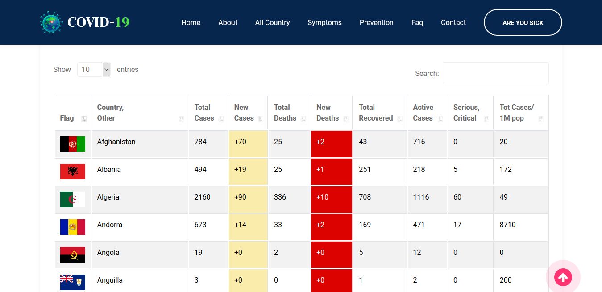The height and width of the screenshot is (292, 602).
Task: Sort table by Country, Other column
Action: tap(139, 113)
